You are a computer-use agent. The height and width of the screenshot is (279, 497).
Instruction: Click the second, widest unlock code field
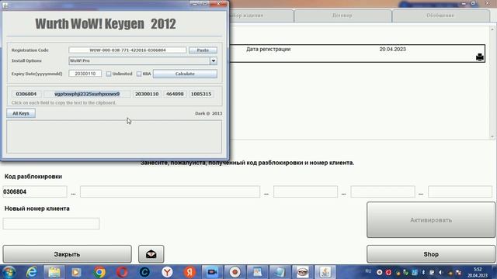(x=170, y=191)
